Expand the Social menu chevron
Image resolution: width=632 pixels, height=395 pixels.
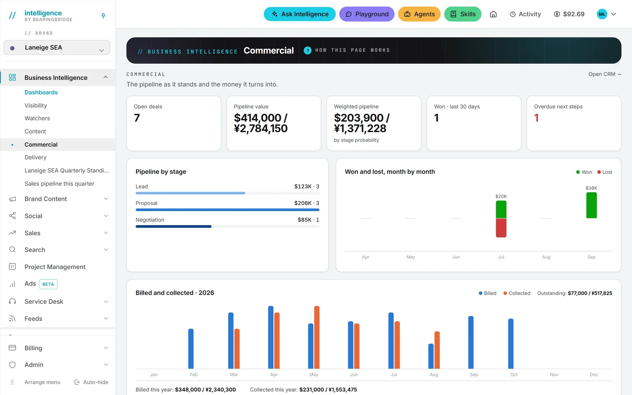click(x=106, y=216)
